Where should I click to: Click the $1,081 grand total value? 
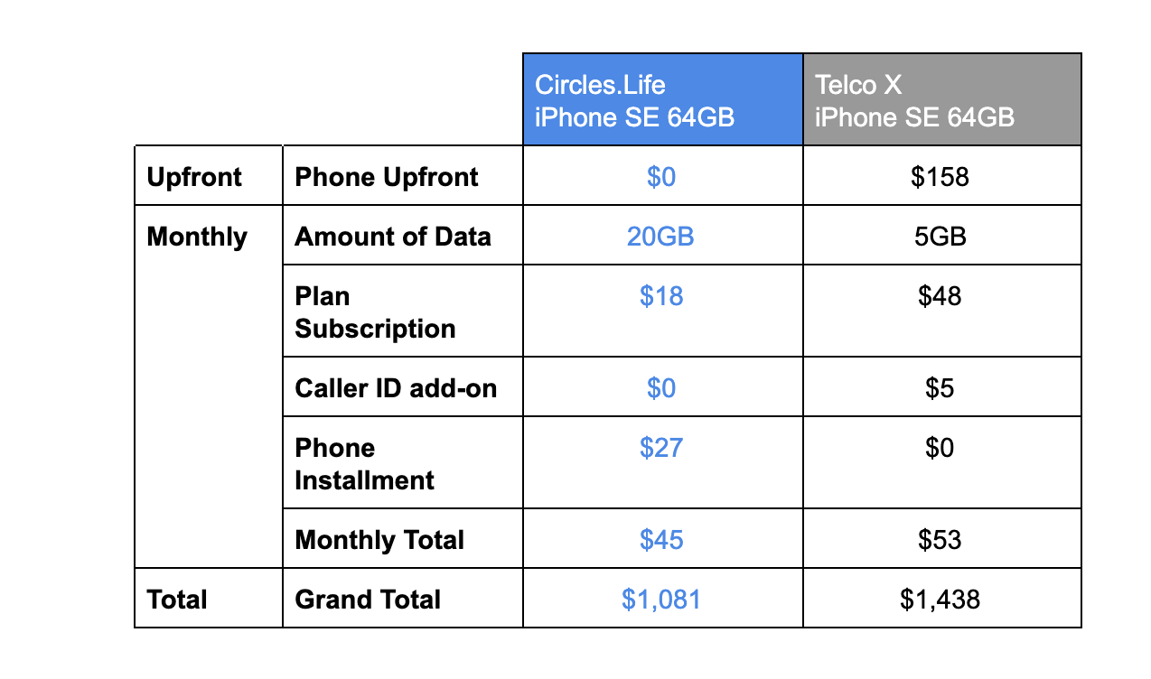coord(661,600)
